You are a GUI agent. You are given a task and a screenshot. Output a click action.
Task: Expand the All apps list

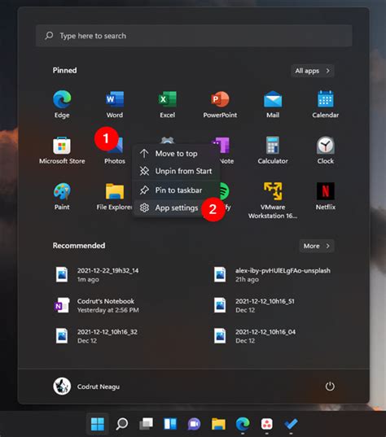pyautogui.click(x=313, y=71)
